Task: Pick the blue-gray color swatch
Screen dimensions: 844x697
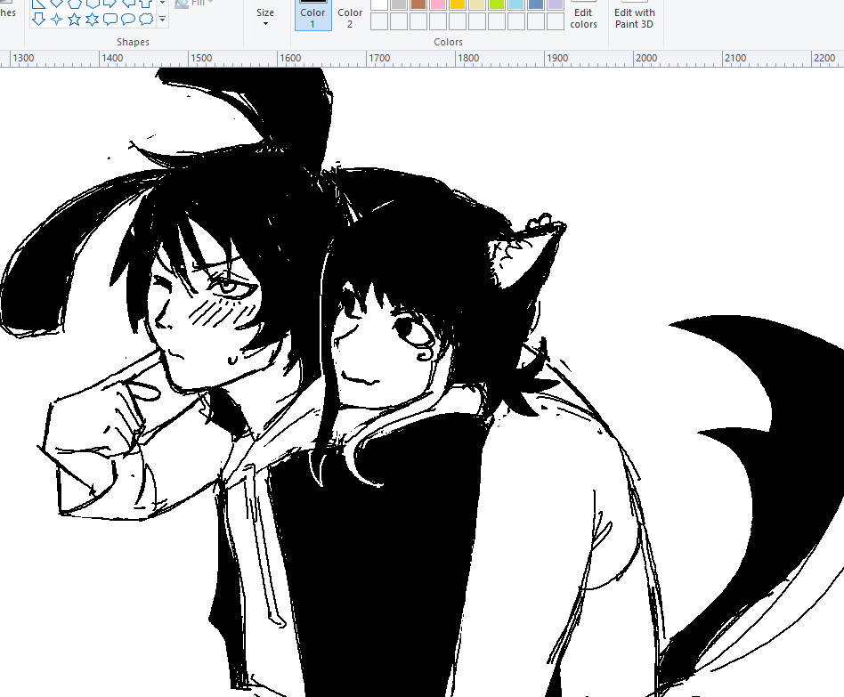Action: (x=536, y=4)
